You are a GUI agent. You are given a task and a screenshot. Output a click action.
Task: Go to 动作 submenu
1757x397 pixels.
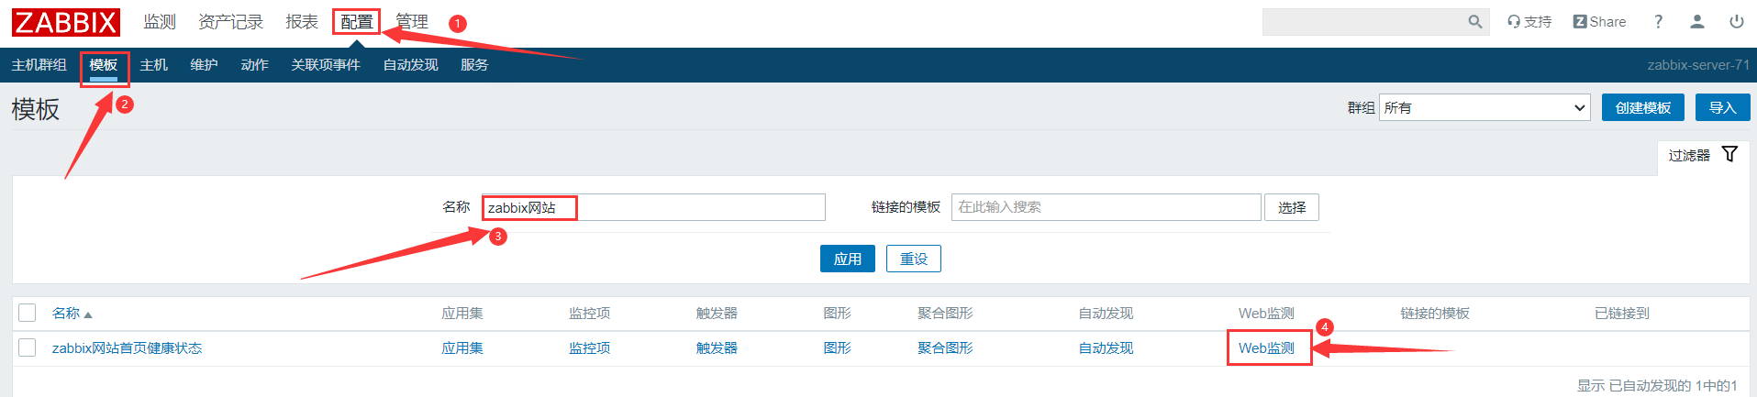254,65
